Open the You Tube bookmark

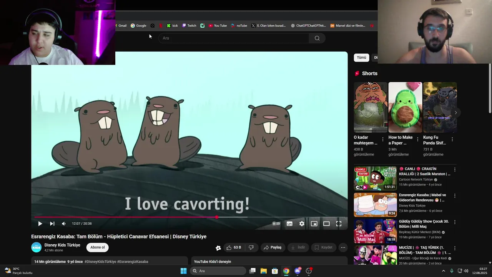click(218, 26)
